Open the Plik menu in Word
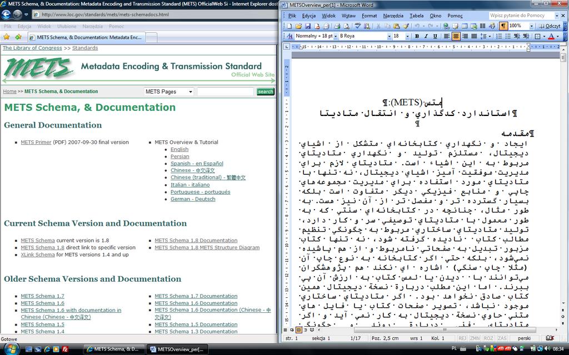The image size is (569, 355). tap(292, 16)
